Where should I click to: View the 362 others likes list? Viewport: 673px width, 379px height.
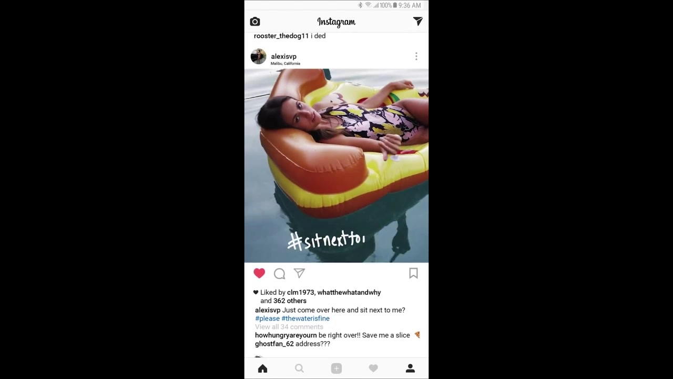click(290, 301)
